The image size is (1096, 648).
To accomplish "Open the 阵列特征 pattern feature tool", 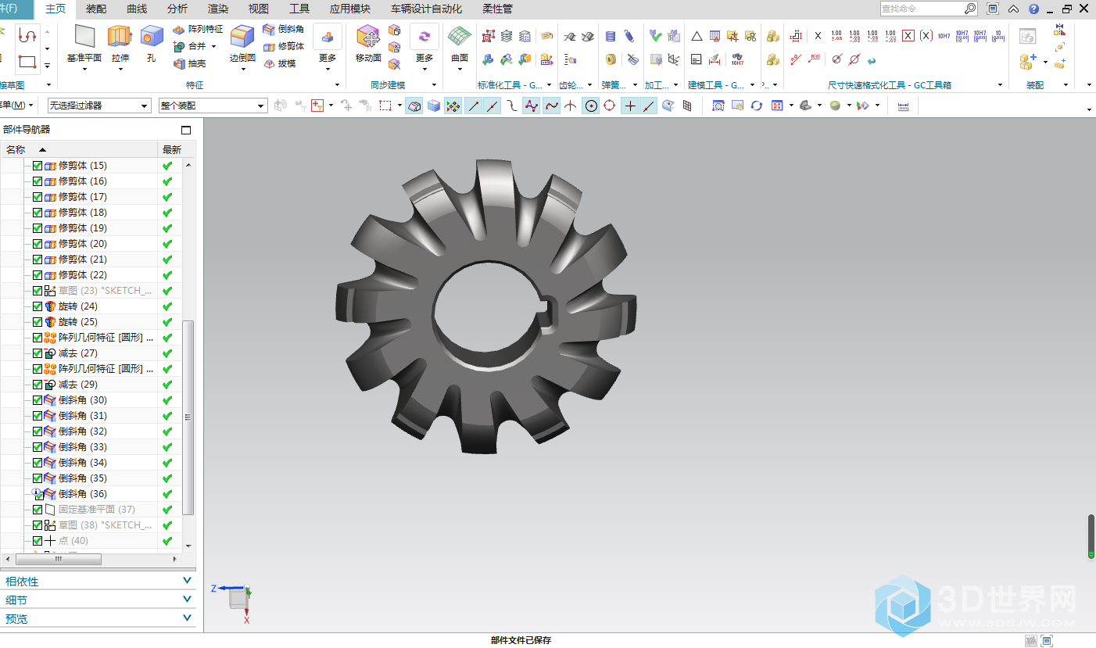I will [198, 29].
